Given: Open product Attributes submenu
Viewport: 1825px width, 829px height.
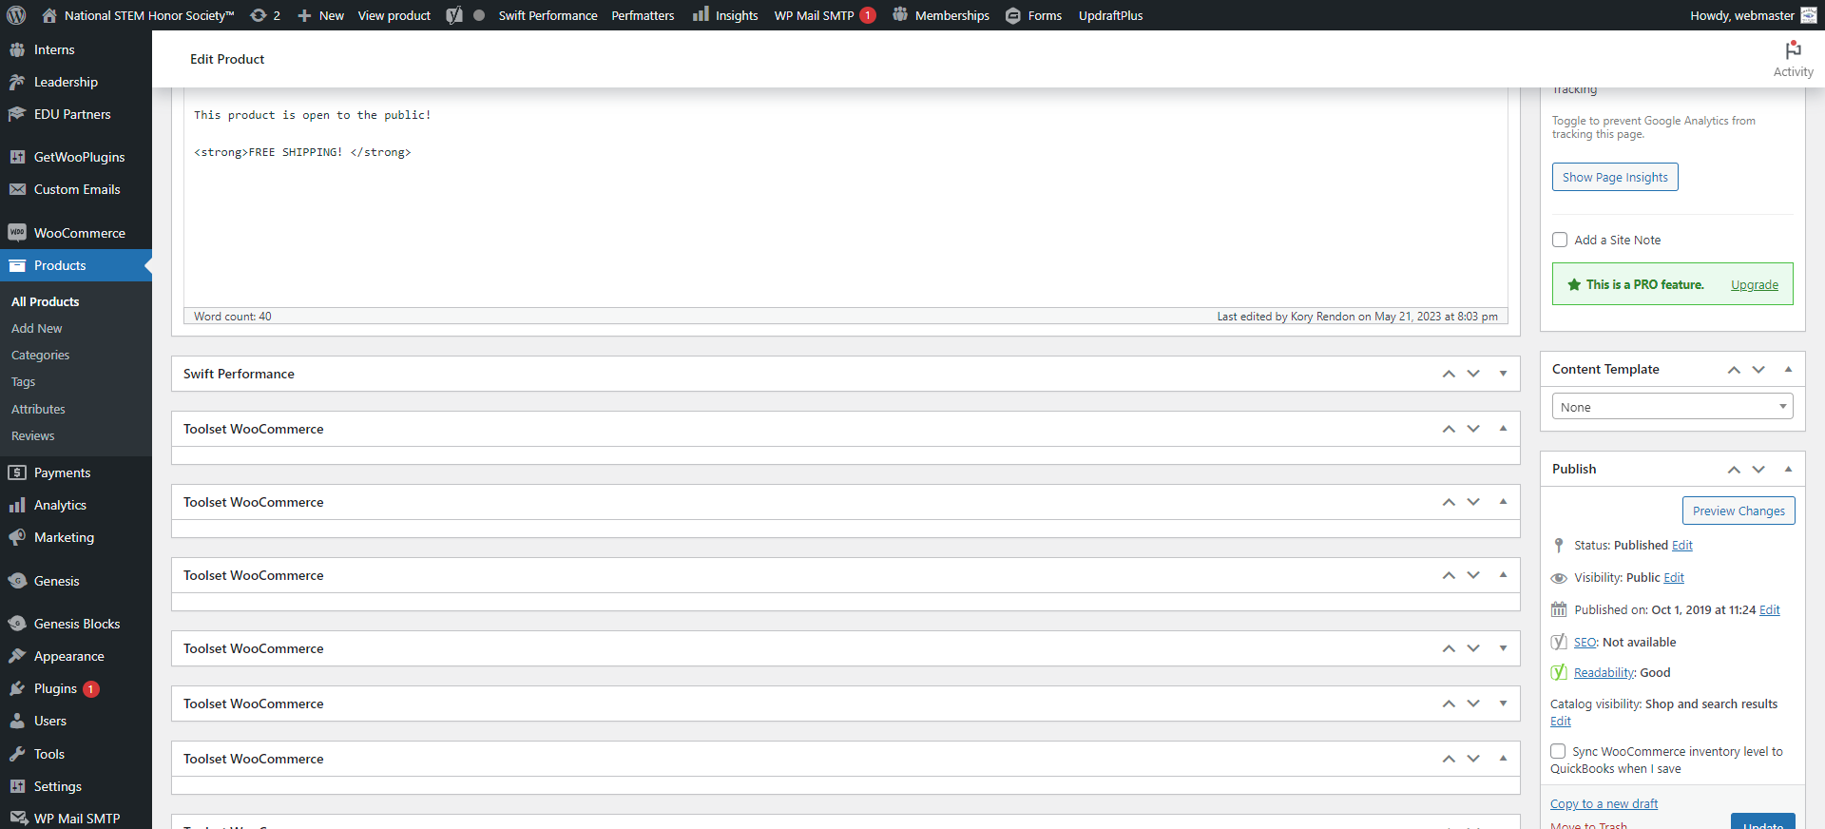Looking at the screenshot, I should (38, 409).
